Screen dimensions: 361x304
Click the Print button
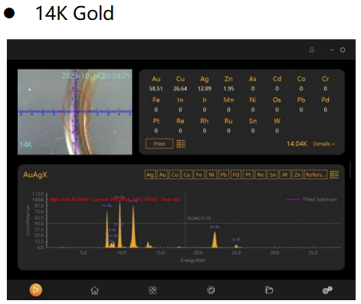pyautogui.click(x=159, y=144)
